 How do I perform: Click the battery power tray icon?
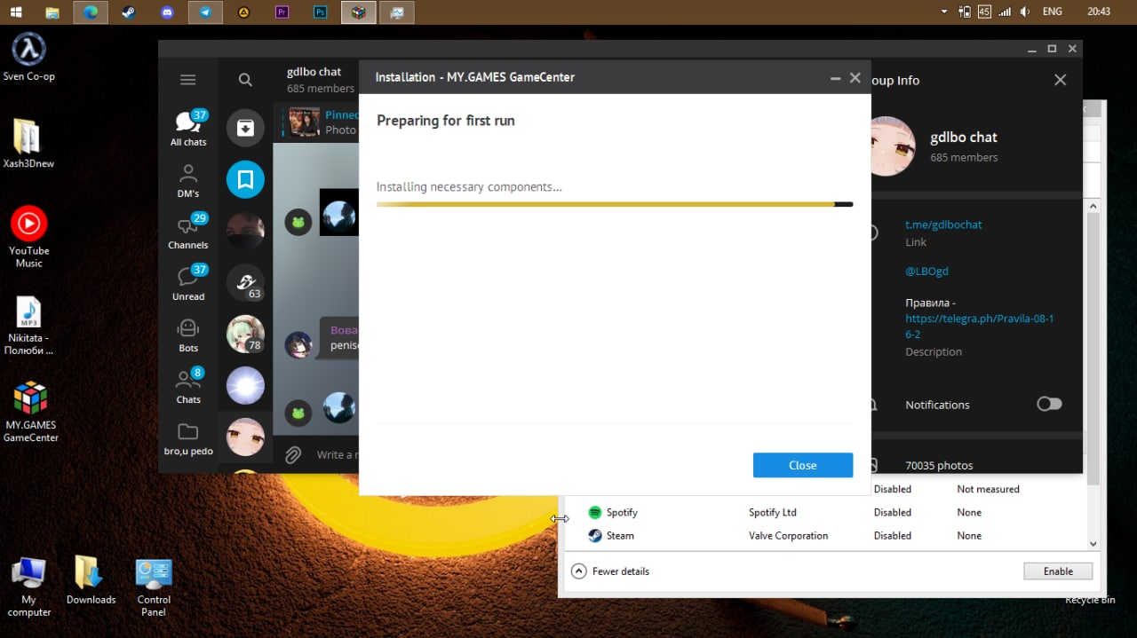[965, 12]
